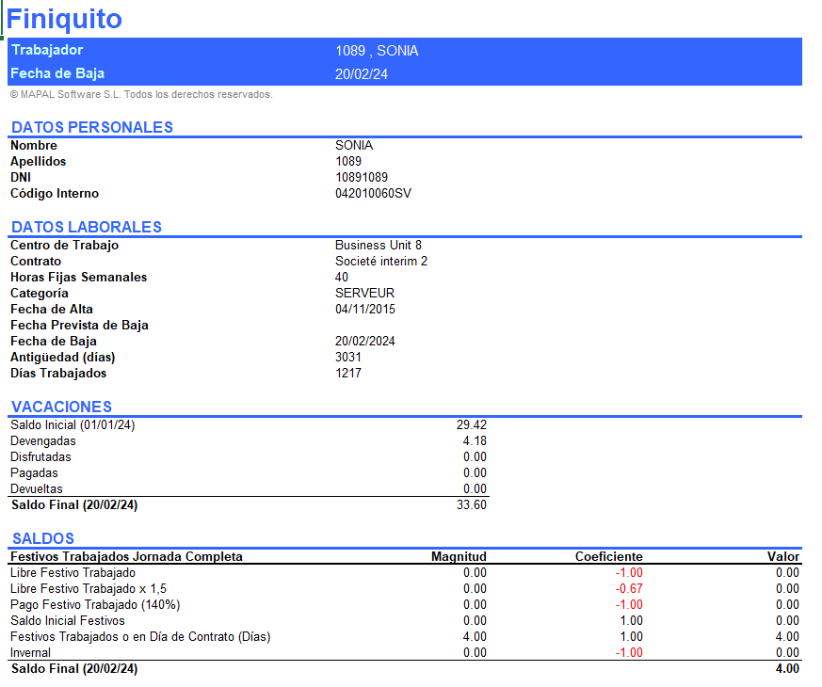Select the Apellidos value 1089
822x687 pixels.
coord(348,162)
